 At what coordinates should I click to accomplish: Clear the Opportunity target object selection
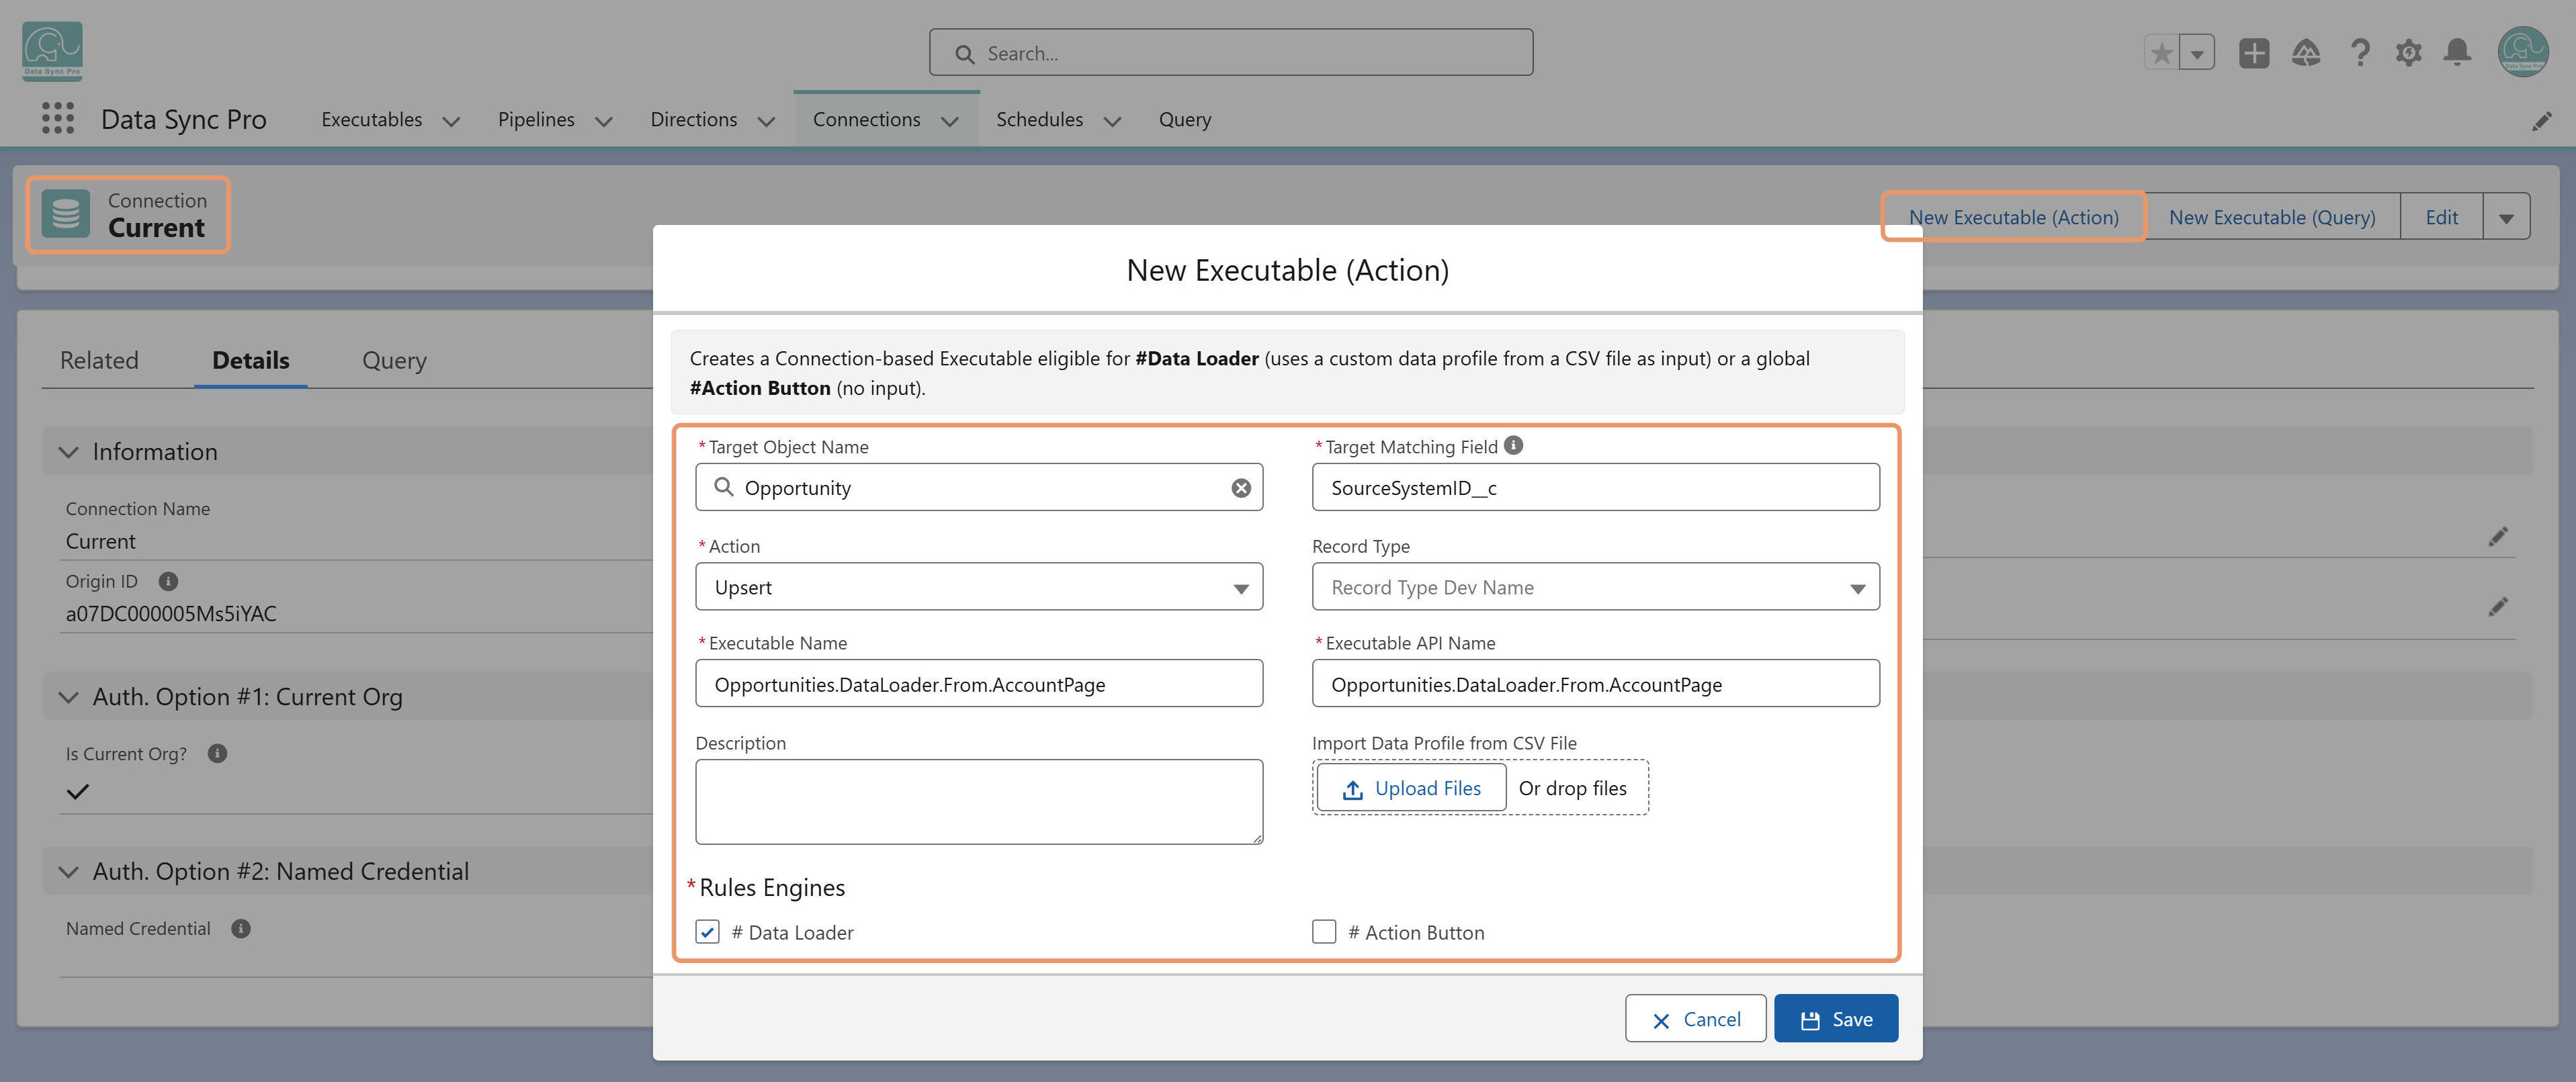click(x=1241, y=488)
